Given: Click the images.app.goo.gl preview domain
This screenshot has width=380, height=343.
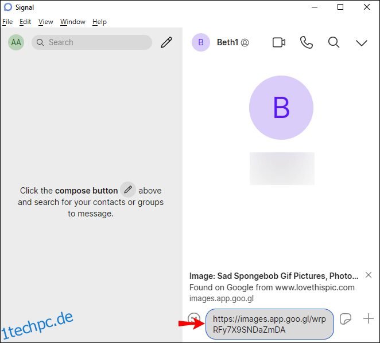Looking at the screenshot, I should click(222, 298).
